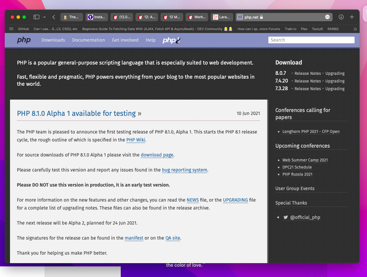
Task: Open a new tab with plus icon
Action: [352, 17]
